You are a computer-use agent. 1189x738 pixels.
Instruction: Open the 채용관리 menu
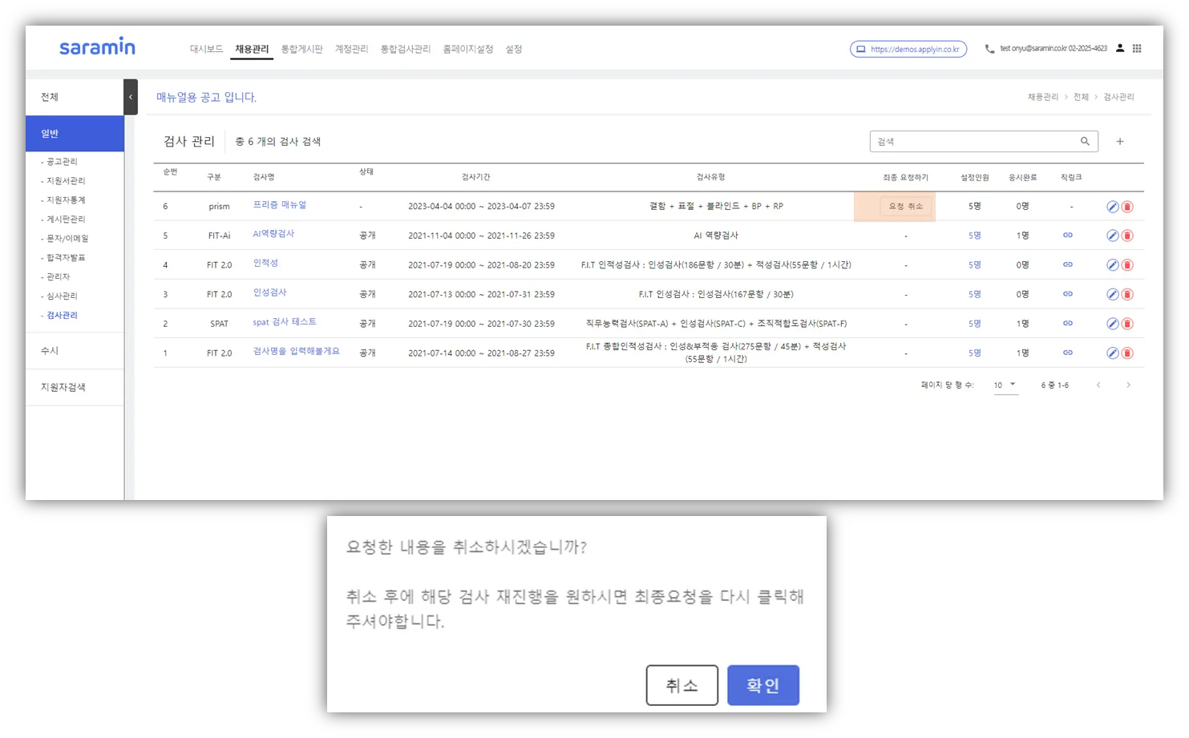(x=252, y=49)
